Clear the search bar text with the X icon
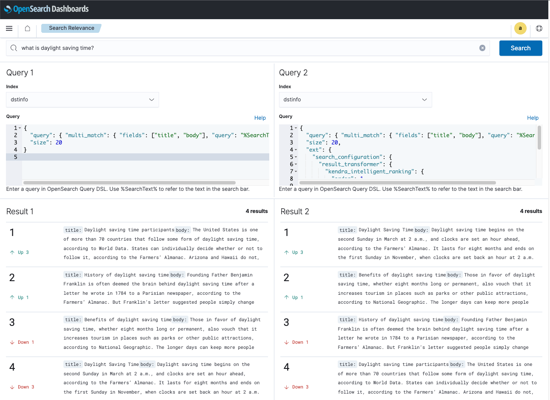 coord(482,48)
